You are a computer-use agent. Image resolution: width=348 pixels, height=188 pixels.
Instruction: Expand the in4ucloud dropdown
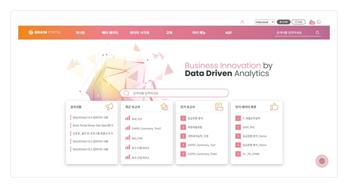[x=264, y=22]
